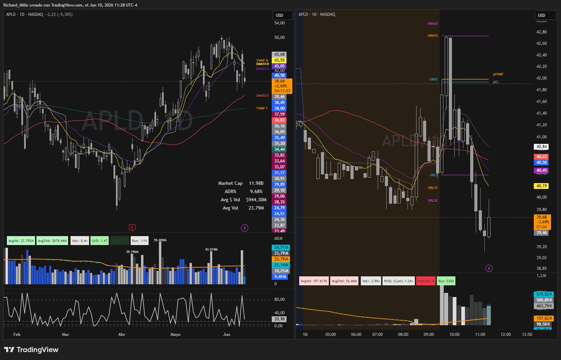Click the ORL30 level label
The height and width of the screenshot is (360, 561).
(x=432, y=200)
